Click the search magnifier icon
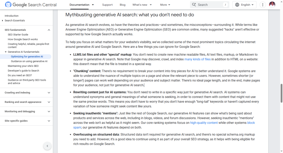 click(x=194, y=5)
